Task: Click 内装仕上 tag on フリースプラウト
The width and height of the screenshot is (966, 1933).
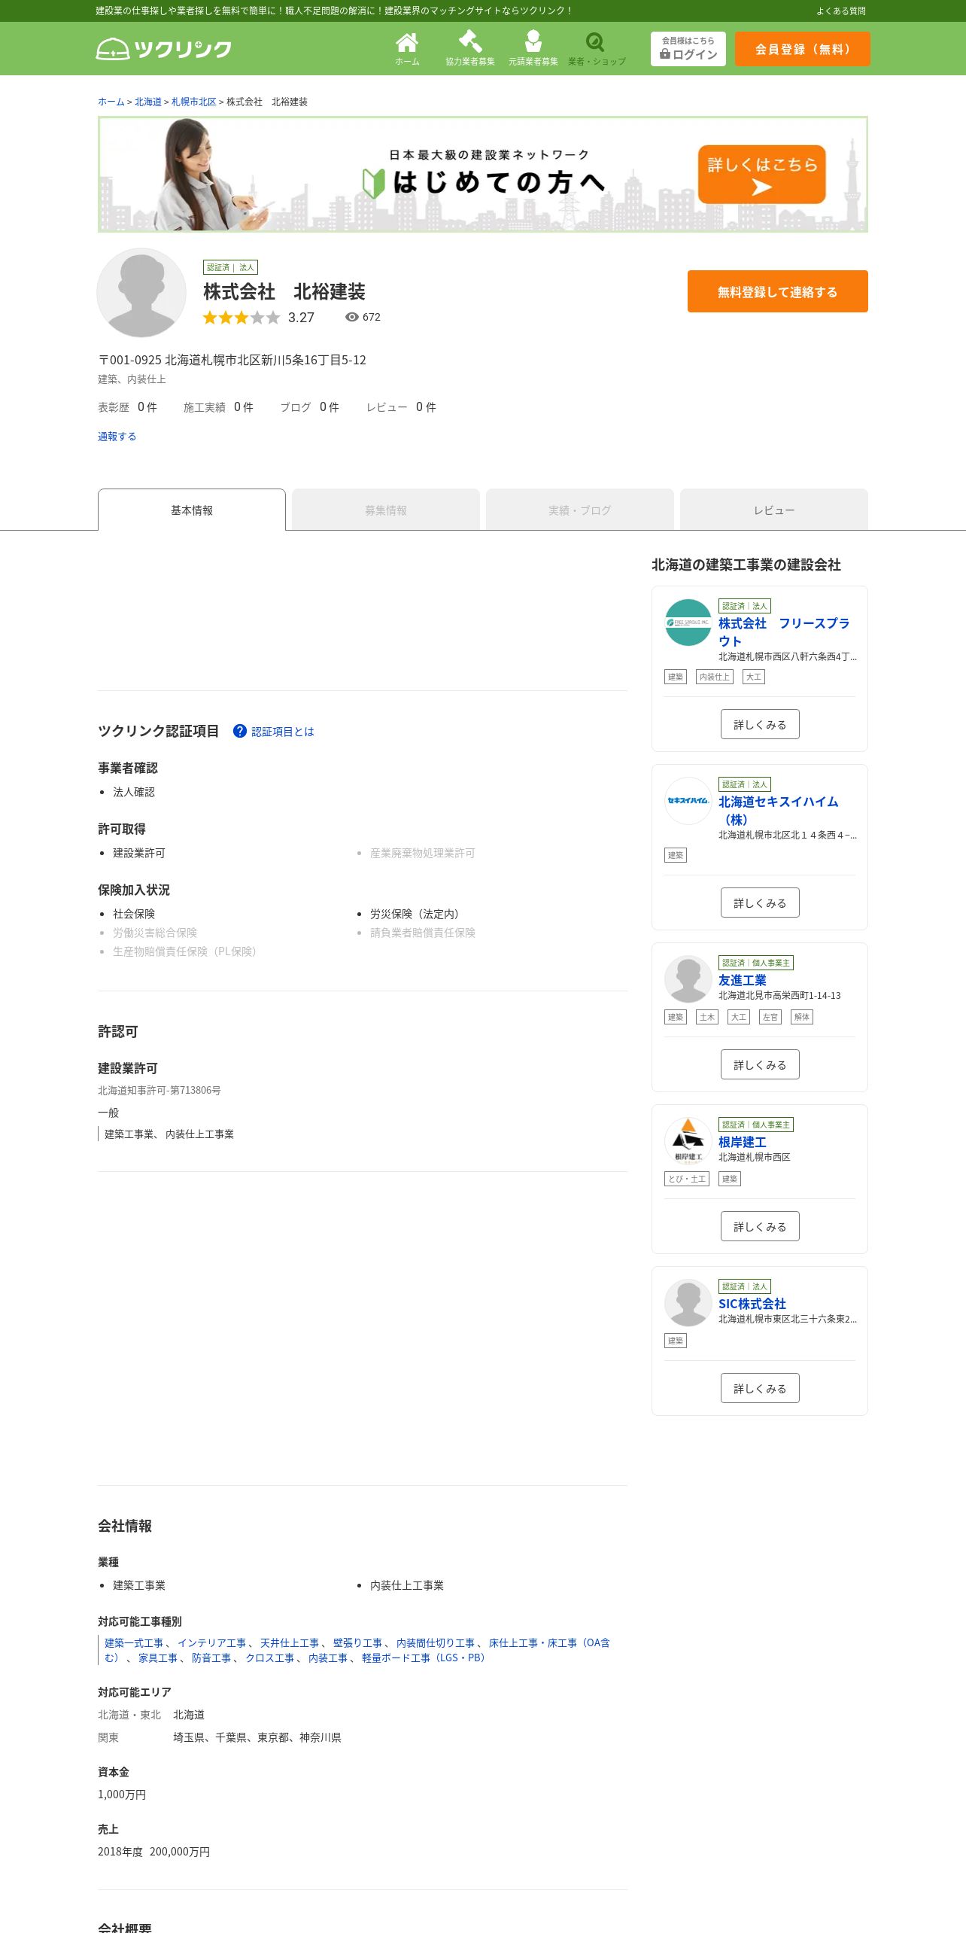Action: [x=715, y=677]
